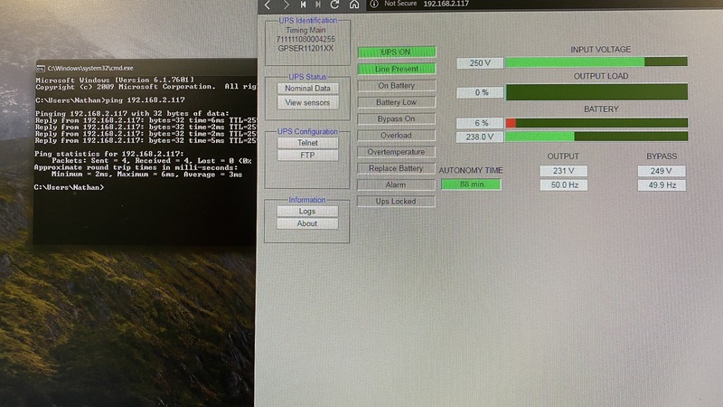Open FTP configuration
The image size is (723, 407).
307,155
